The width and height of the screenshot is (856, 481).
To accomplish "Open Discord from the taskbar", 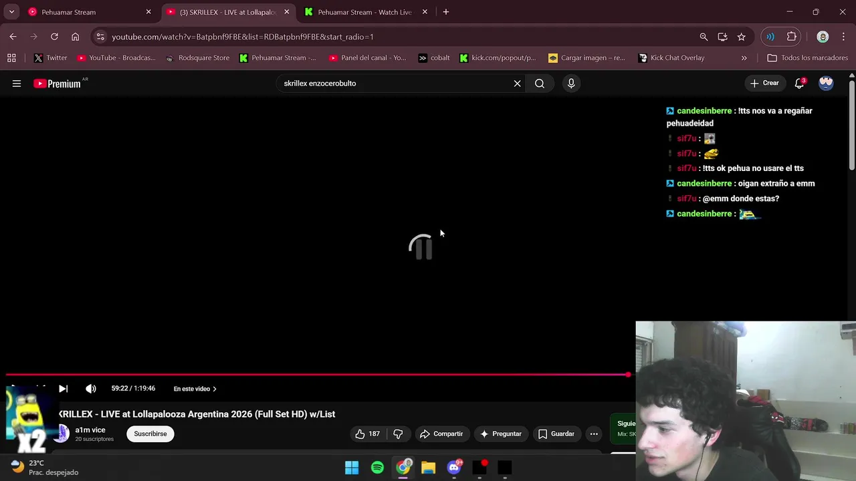I will [x=454, y=468].
